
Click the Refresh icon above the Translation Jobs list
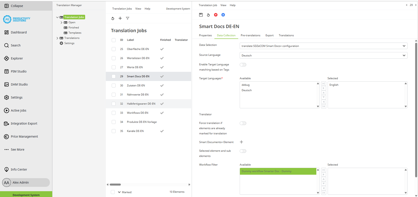pyautogui.click(x=113, y=18)
